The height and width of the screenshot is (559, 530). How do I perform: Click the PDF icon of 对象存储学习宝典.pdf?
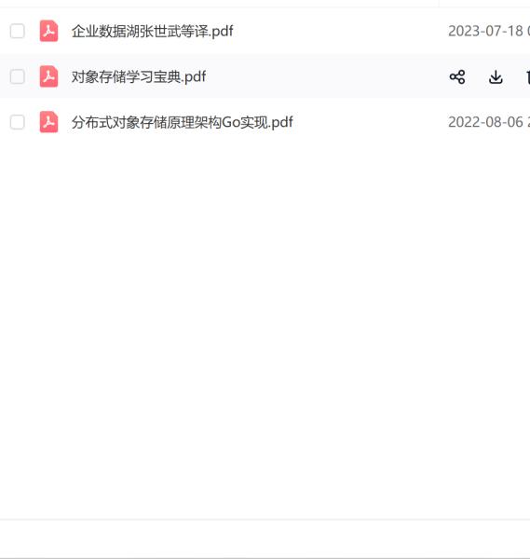click(x=48, y=76)
